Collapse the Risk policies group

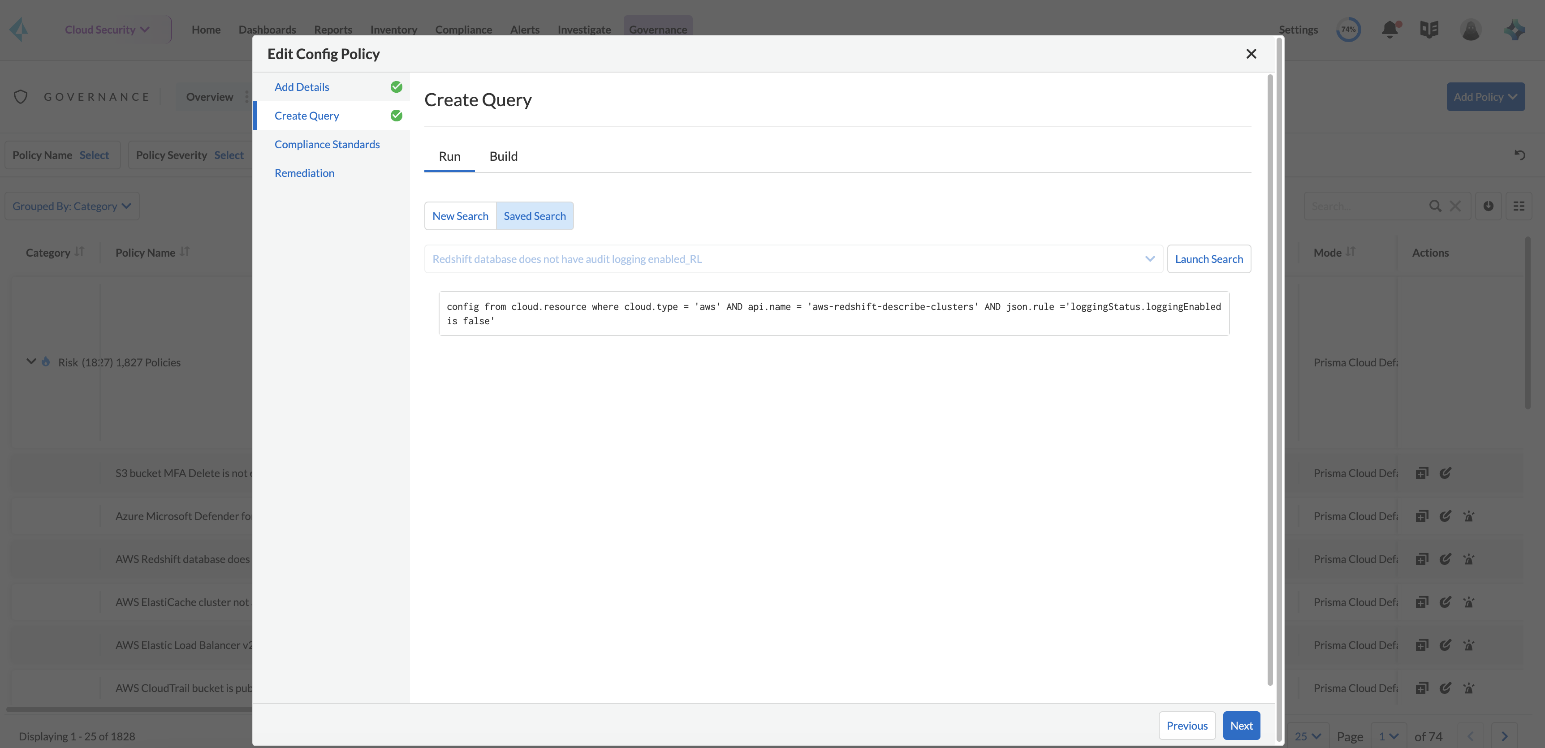pyautogui.click(x=31, y=361)
